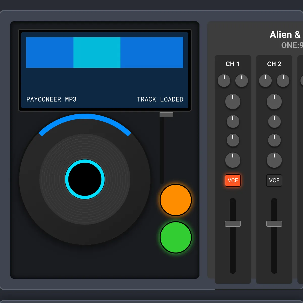The image size is (303, 303).
Task: Click the CH 2 top-left small knob
Action: (265, 81)
